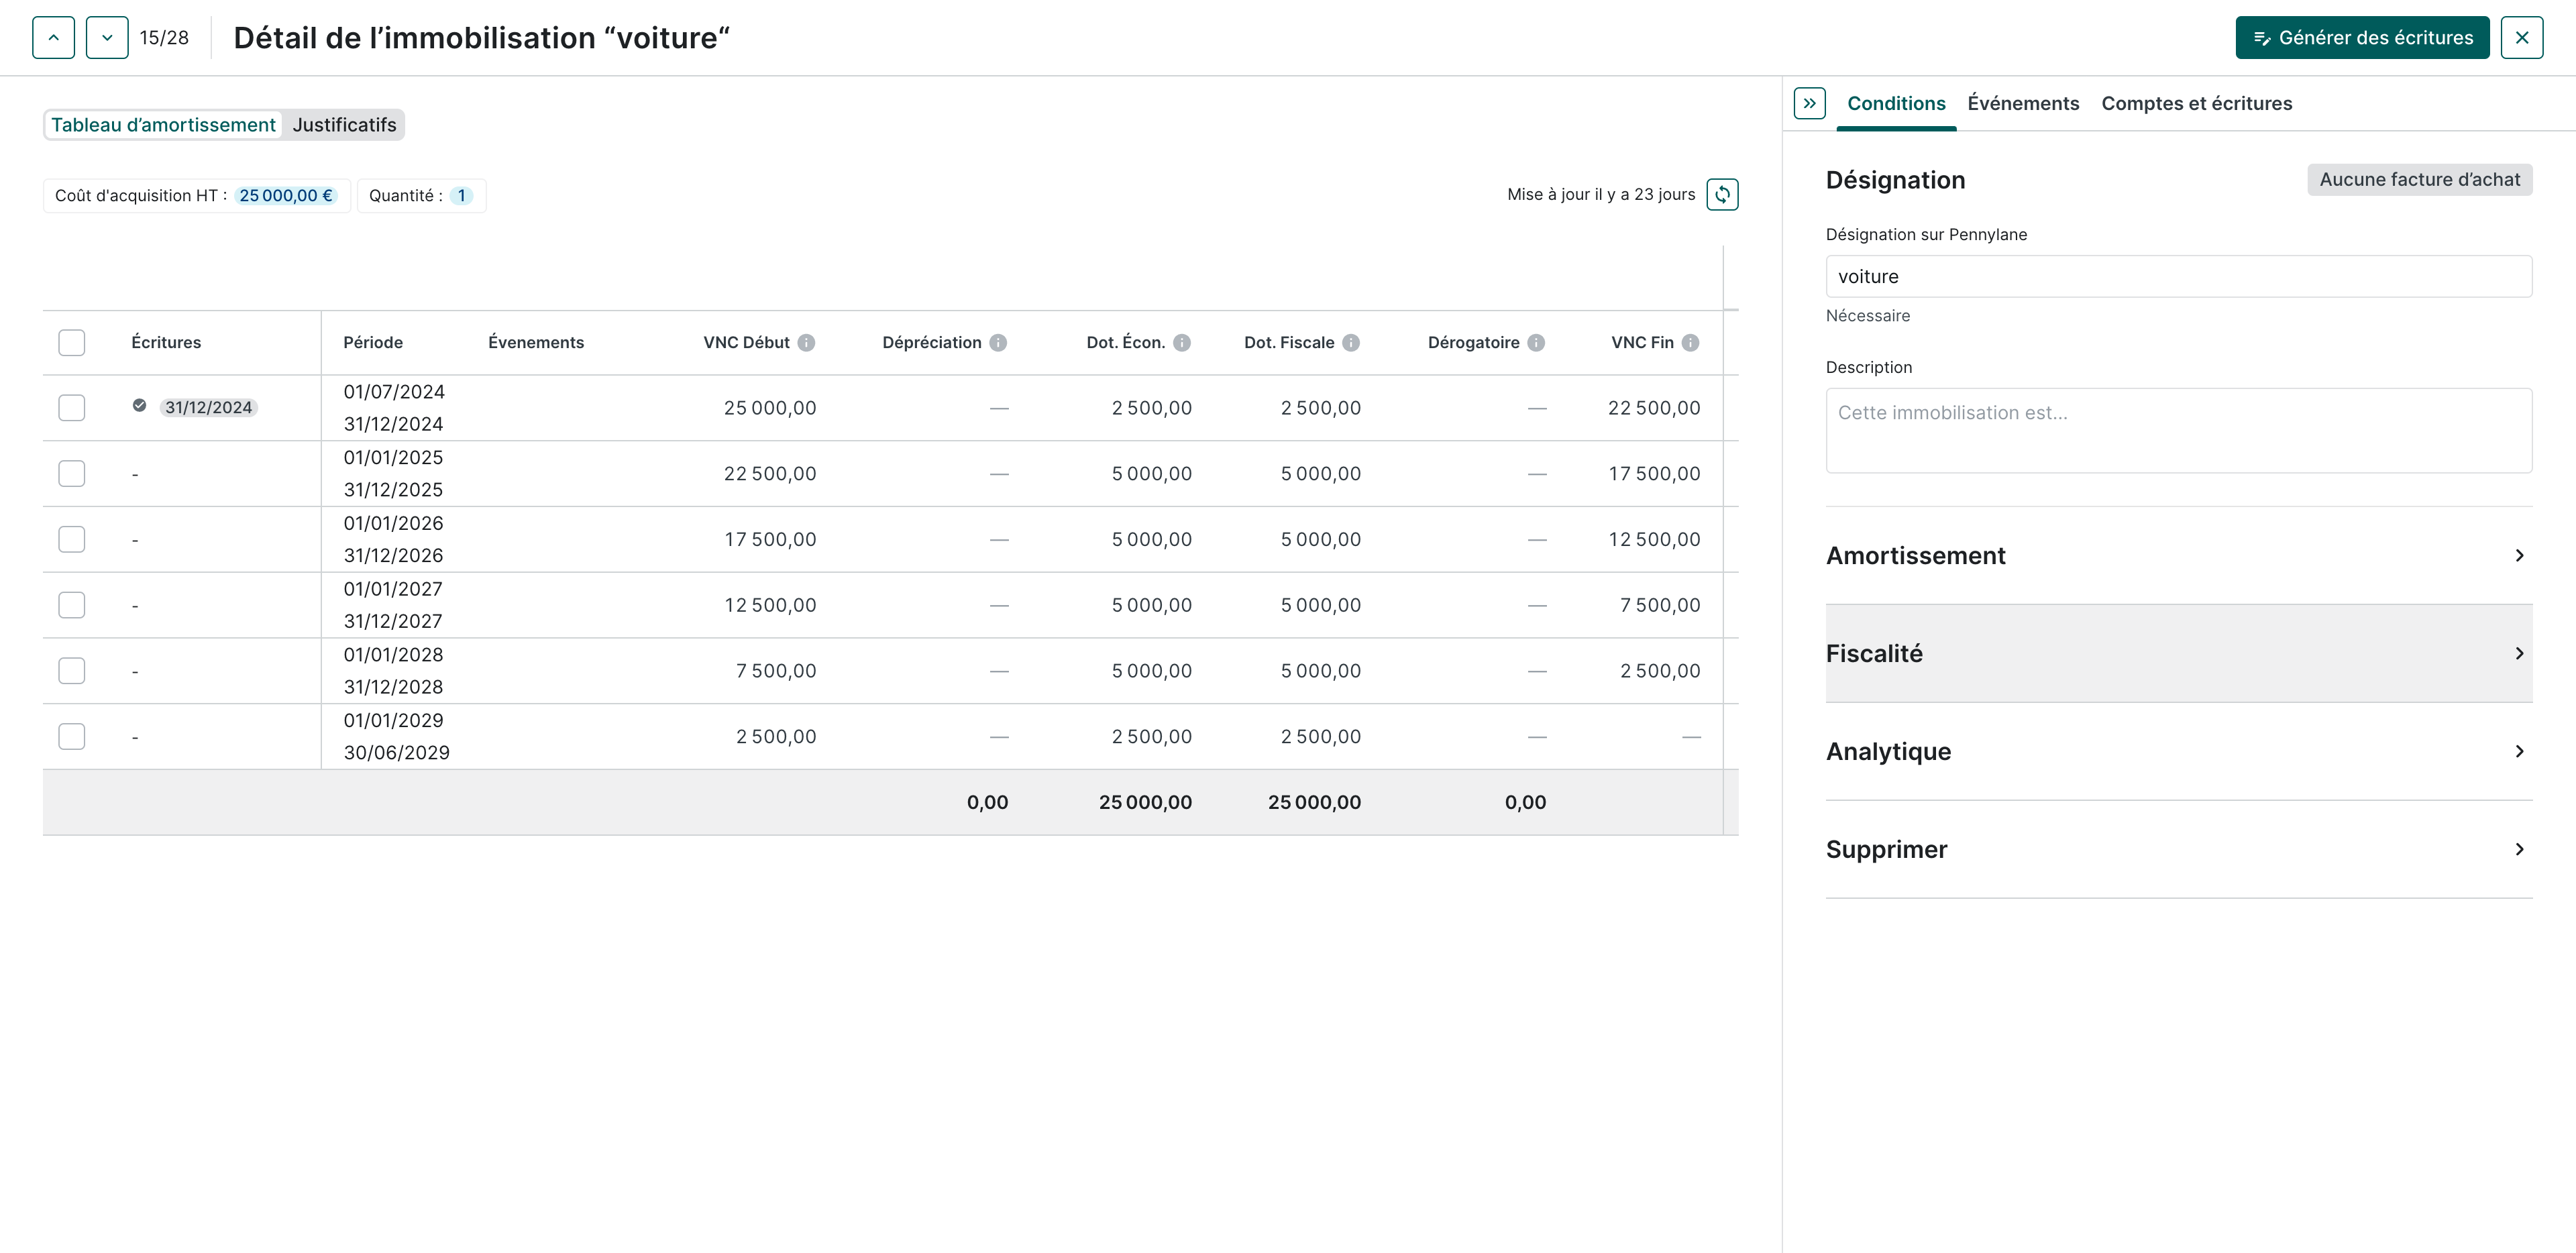The width and height of the screenshot is (2576, 1253).
Task: Click Mise à jour il y a 23 jours
Action: (1601, 195)
